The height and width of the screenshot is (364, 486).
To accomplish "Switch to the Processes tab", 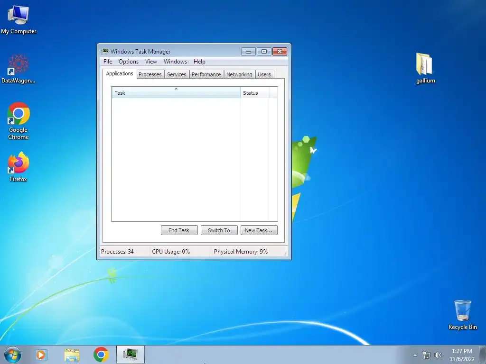I will pyautogui.click(x=150, y=74).
